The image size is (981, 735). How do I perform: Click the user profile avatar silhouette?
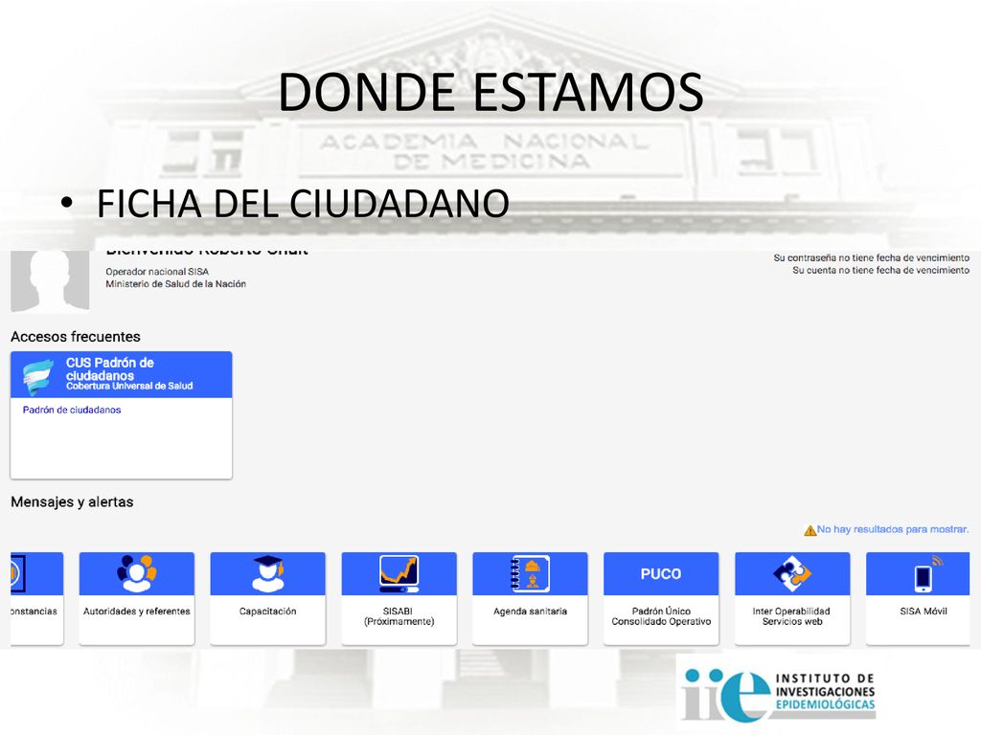(50, 280)
